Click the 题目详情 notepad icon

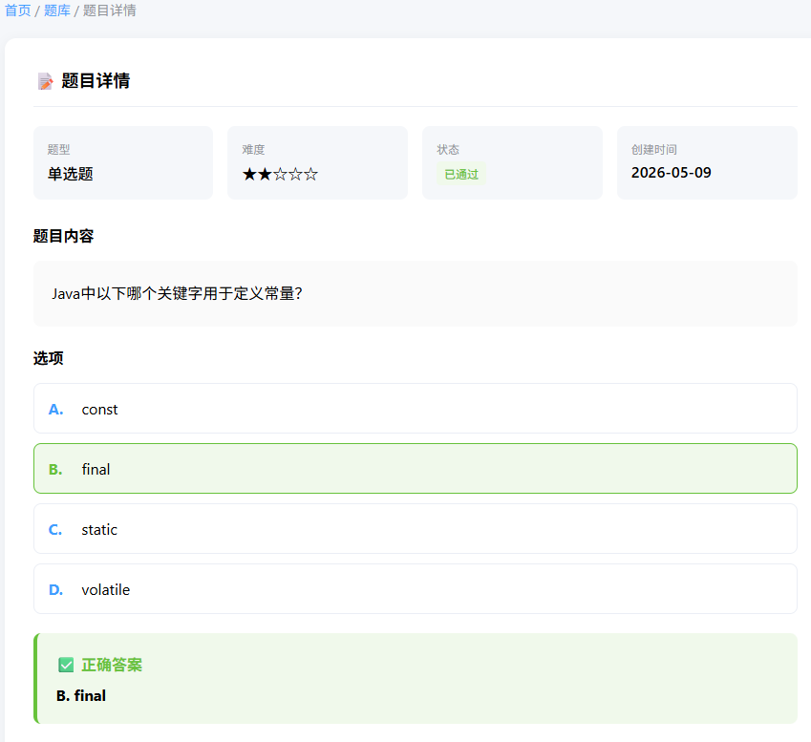point(46,81)
